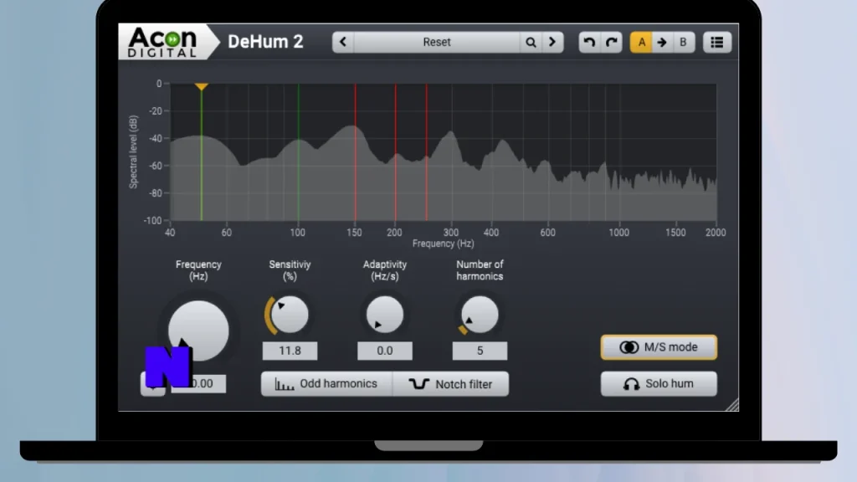Click the Frequency knob
Screen dimensions: 857x482
tap(198, 331)
